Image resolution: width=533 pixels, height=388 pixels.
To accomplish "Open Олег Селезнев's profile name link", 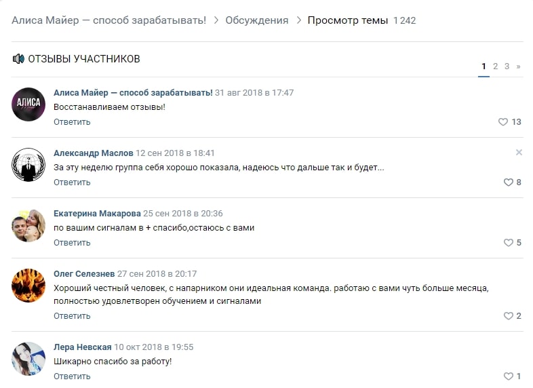I will click(x=84, y=274).
